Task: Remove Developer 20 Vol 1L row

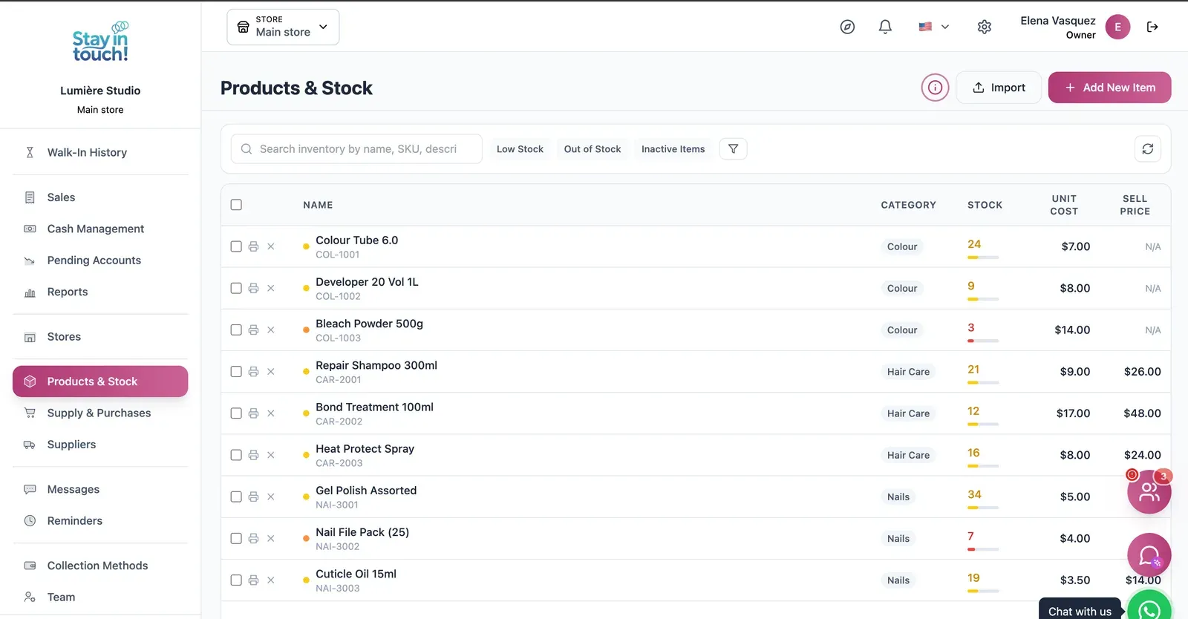Action: [x=271, y=288]
